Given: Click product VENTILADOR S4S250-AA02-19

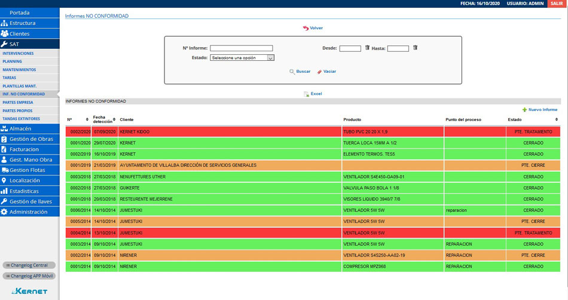Looking at the screenshot, I should click(374, 255).
